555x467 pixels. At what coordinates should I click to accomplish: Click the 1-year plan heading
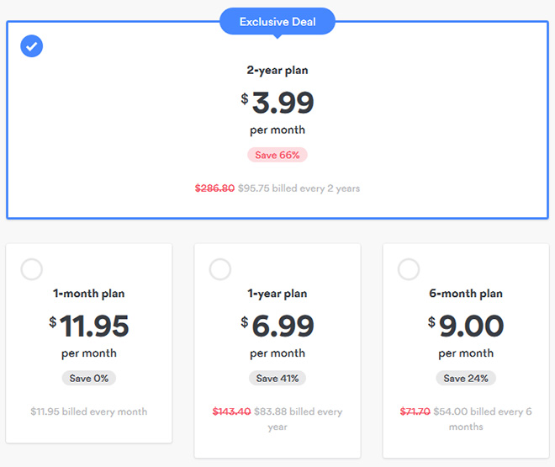click(277, 294)
